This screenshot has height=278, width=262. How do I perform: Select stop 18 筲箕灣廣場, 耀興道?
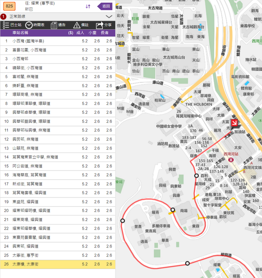(x=58, y=193)
